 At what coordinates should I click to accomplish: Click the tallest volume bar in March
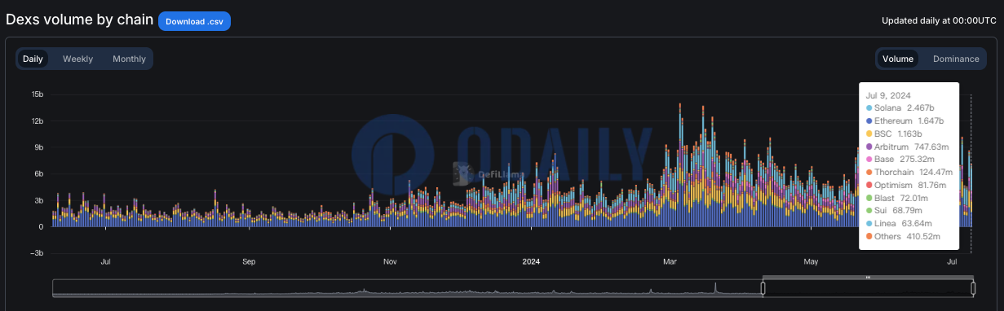(x=679, y=165)
